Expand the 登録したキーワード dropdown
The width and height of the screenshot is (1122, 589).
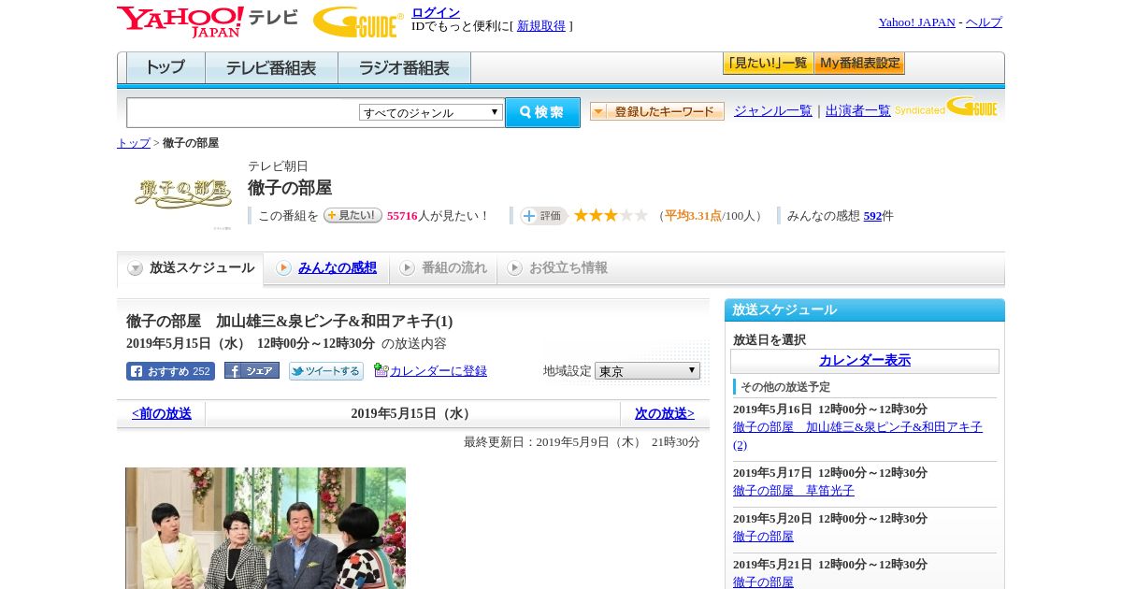657,111
